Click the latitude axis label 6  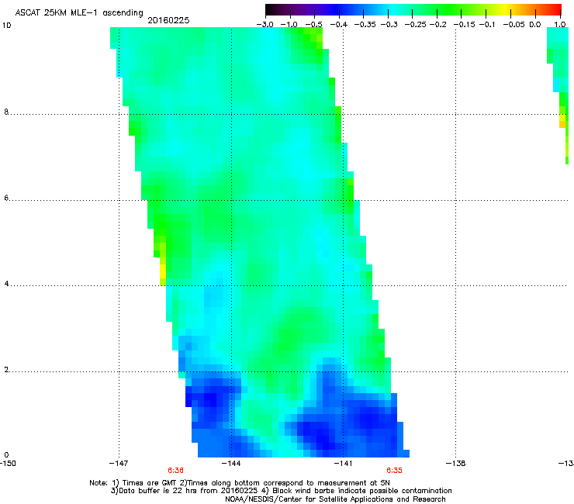[6, 198]
